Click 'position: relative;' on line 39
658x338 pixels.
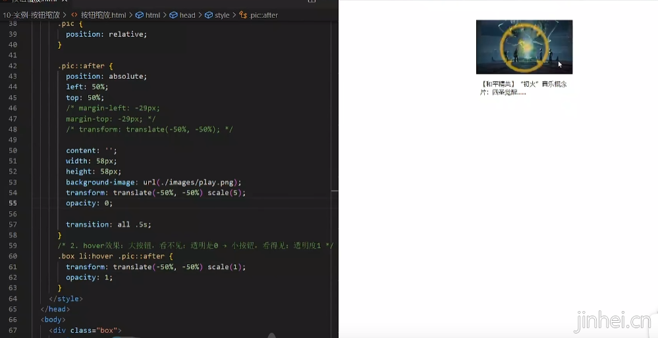pyautogui.click(x=106, y=34)
